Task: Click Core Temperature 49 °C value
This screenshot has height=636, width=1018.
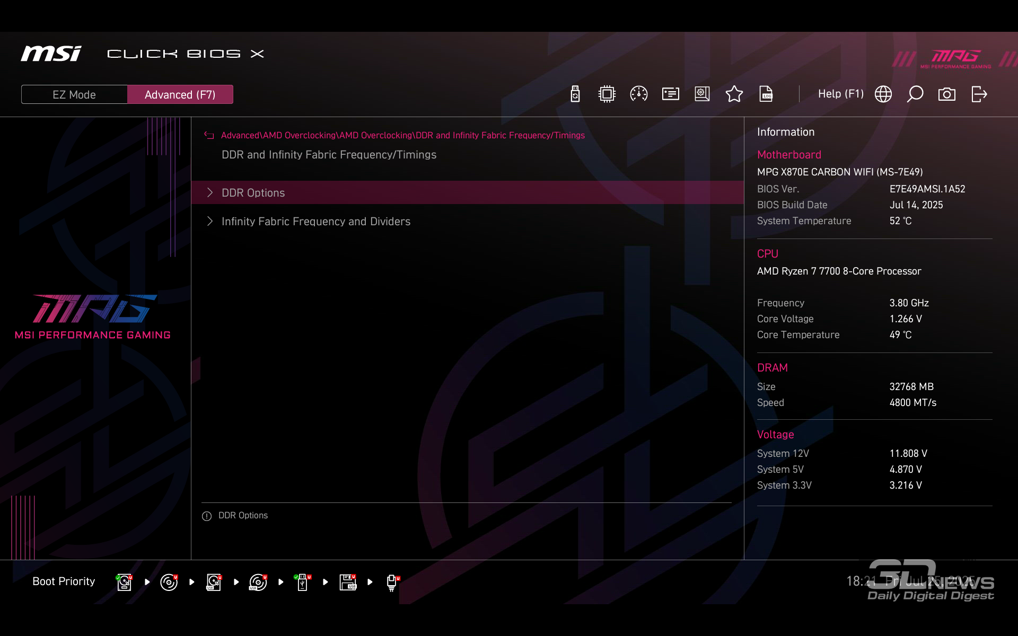Action: [x=900, y=335]
